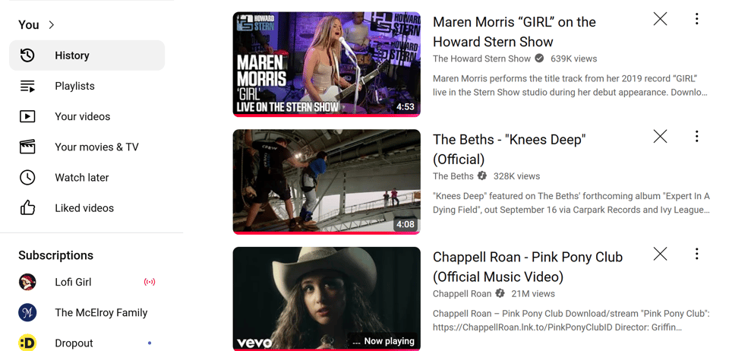729x351 pixels.
Task: Open options menu for Maren Morris video
Action: [x=696, y=18]
